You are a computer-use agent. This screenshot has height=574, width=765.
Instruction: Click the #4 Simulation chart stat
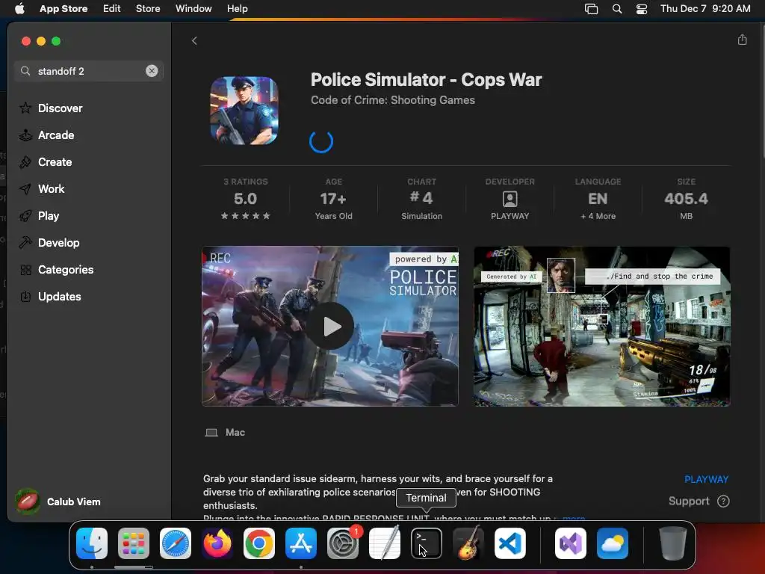pyautogui.click(x=421, y=199)
